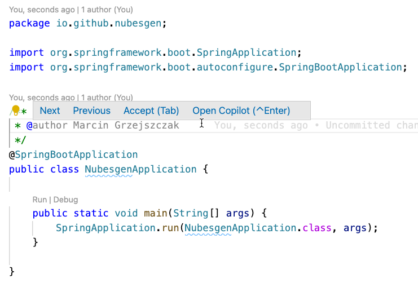
Task: Click 'public static void' modifiers of main
Action: coord(85,214)
